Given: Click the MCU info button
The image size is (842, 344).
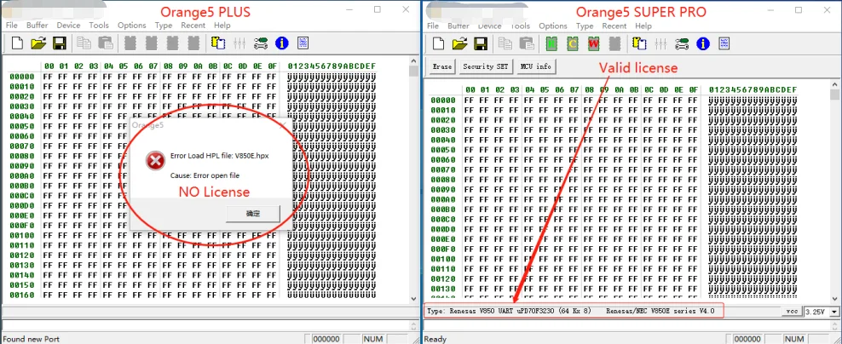Looking at the screenshot, I should (x=536, y=66).
